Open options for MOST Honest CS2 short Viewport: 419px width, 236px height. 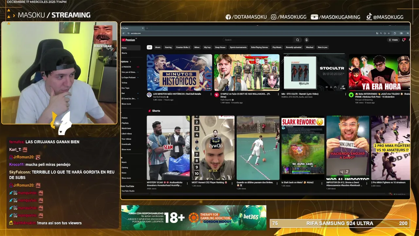click(x=232, y=183)
